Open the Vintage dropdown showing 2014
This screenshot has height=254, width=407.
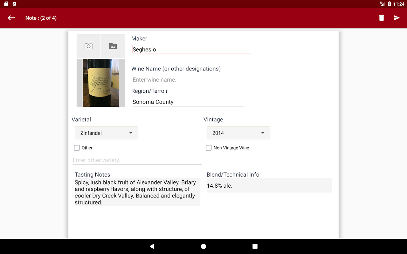click(x=238, y=133)
